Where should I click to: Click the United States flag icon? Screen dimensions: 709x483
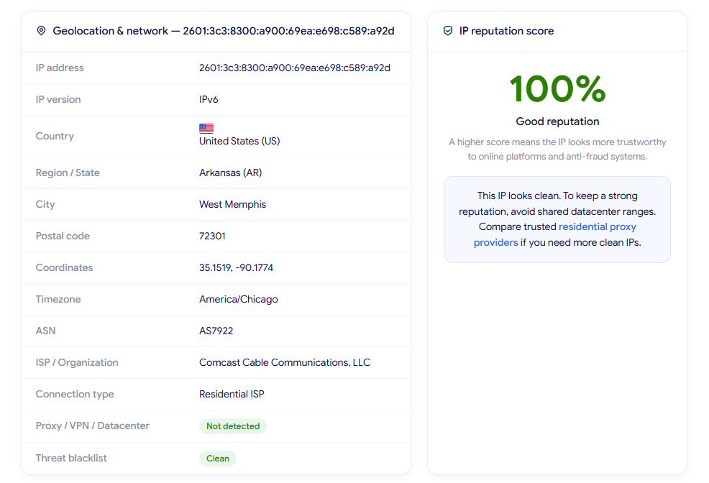coord(206,129)
